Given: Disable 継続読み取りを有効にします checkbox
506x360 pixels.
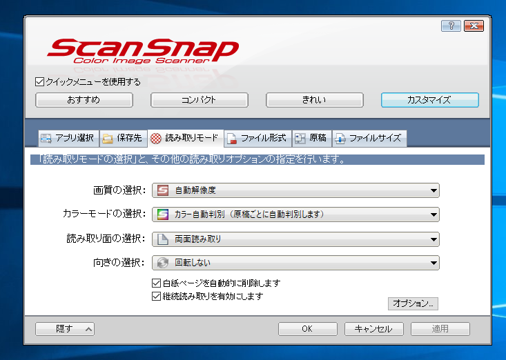Looking at the screenshot, I should coord(156,296).
